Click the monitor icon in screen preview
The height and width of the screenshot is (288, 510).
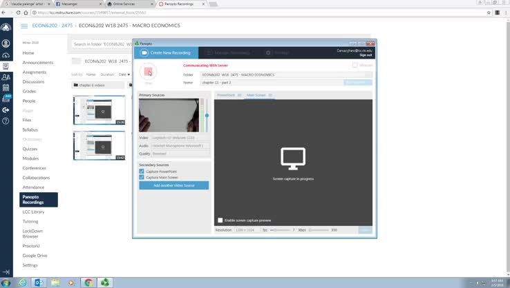click(x=293, y=158)
